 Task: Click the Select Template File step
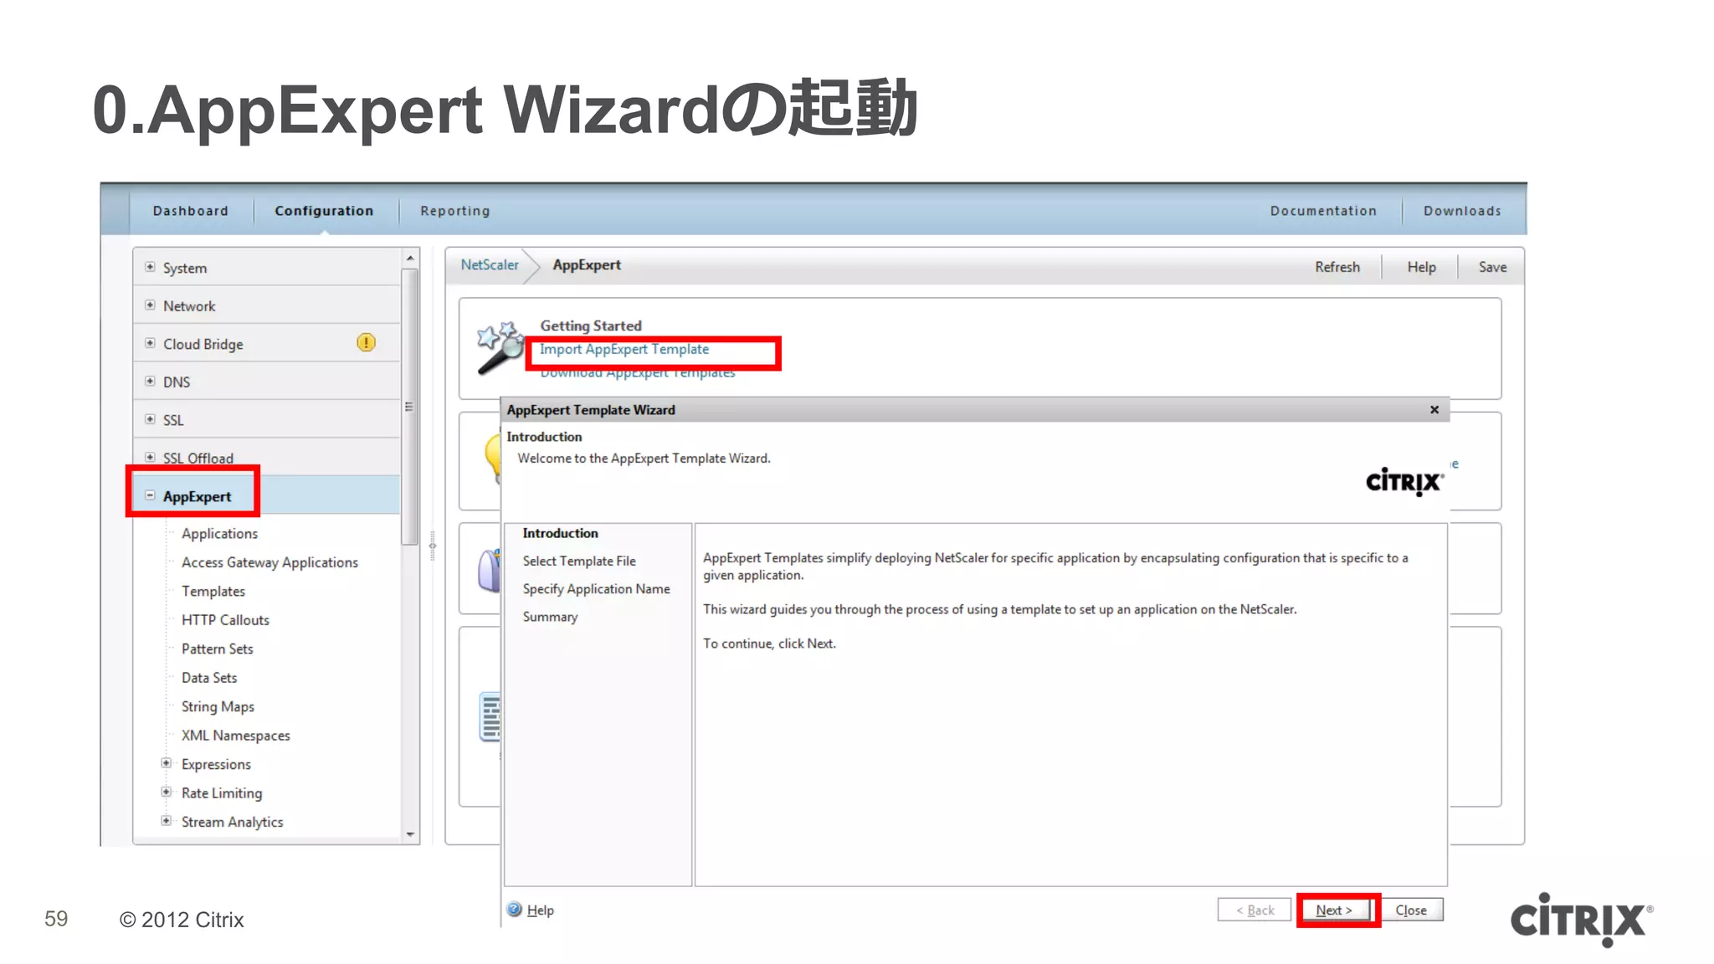click(x=579, y=561)
